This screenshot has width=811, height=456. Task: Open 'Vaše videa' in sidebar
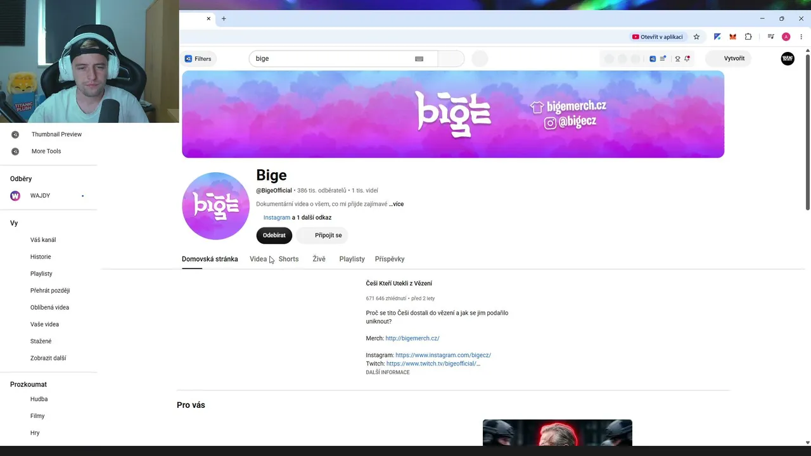pyautogui.click(x=44, y=324)
